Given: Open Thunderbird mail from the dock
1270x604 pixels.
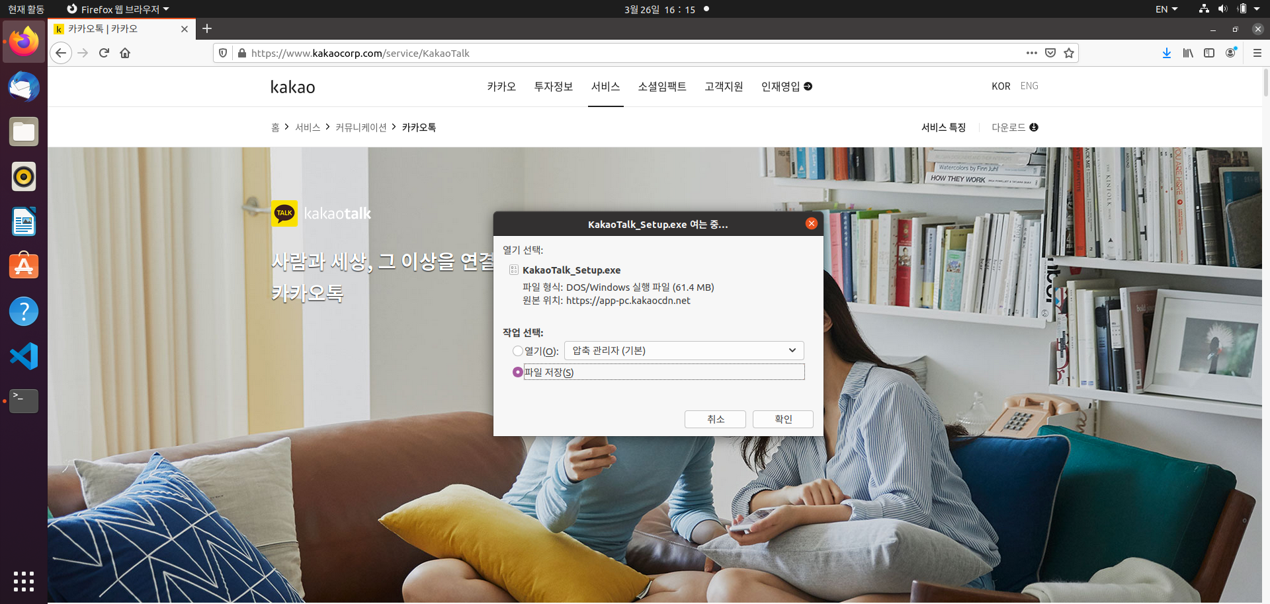Looking at the screenshot, I should (24, 87).
